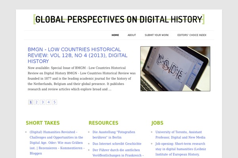Viewport: 238px width, 158px height.
Task: Click the CODE laptop featured image
Action: click(x=175, y=69)
